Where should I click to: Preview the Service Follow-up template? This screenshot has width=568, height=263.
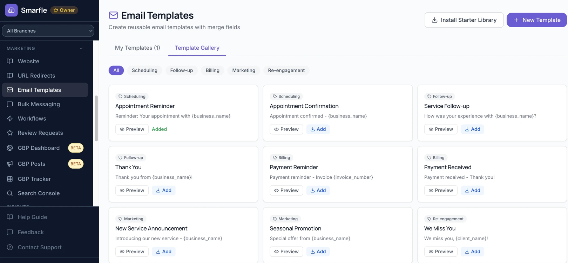pos(441,129)
